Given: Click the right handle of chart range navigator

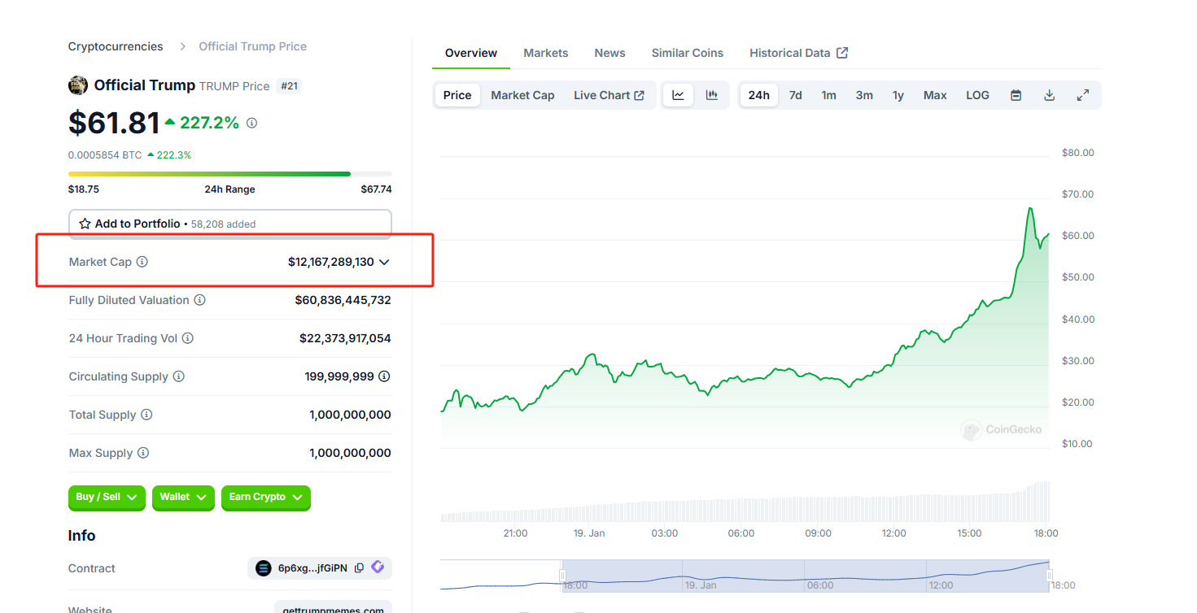Looking at the screenshot, I should point(1049,576).
